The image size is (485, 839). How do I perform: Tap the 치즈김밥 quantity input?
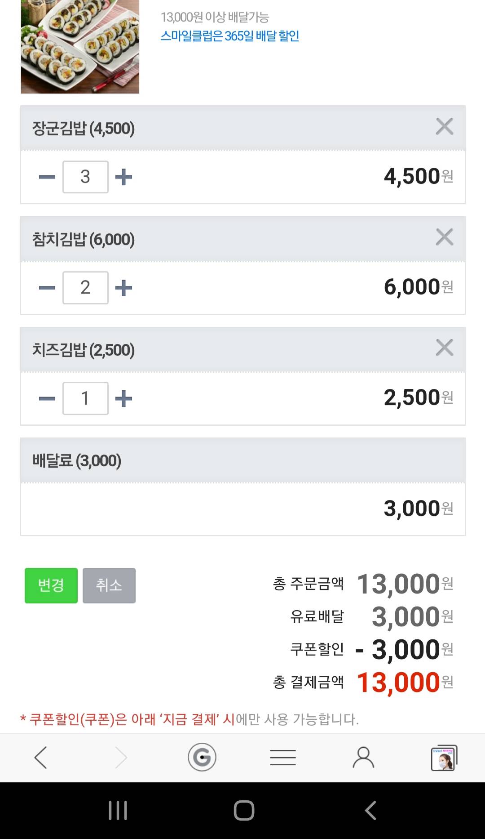coord(85,398)
